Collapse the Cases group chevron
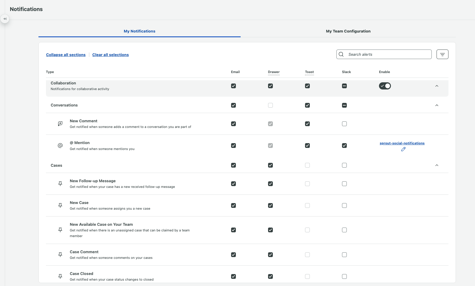 pyautogui.click(x=437, y=165)
